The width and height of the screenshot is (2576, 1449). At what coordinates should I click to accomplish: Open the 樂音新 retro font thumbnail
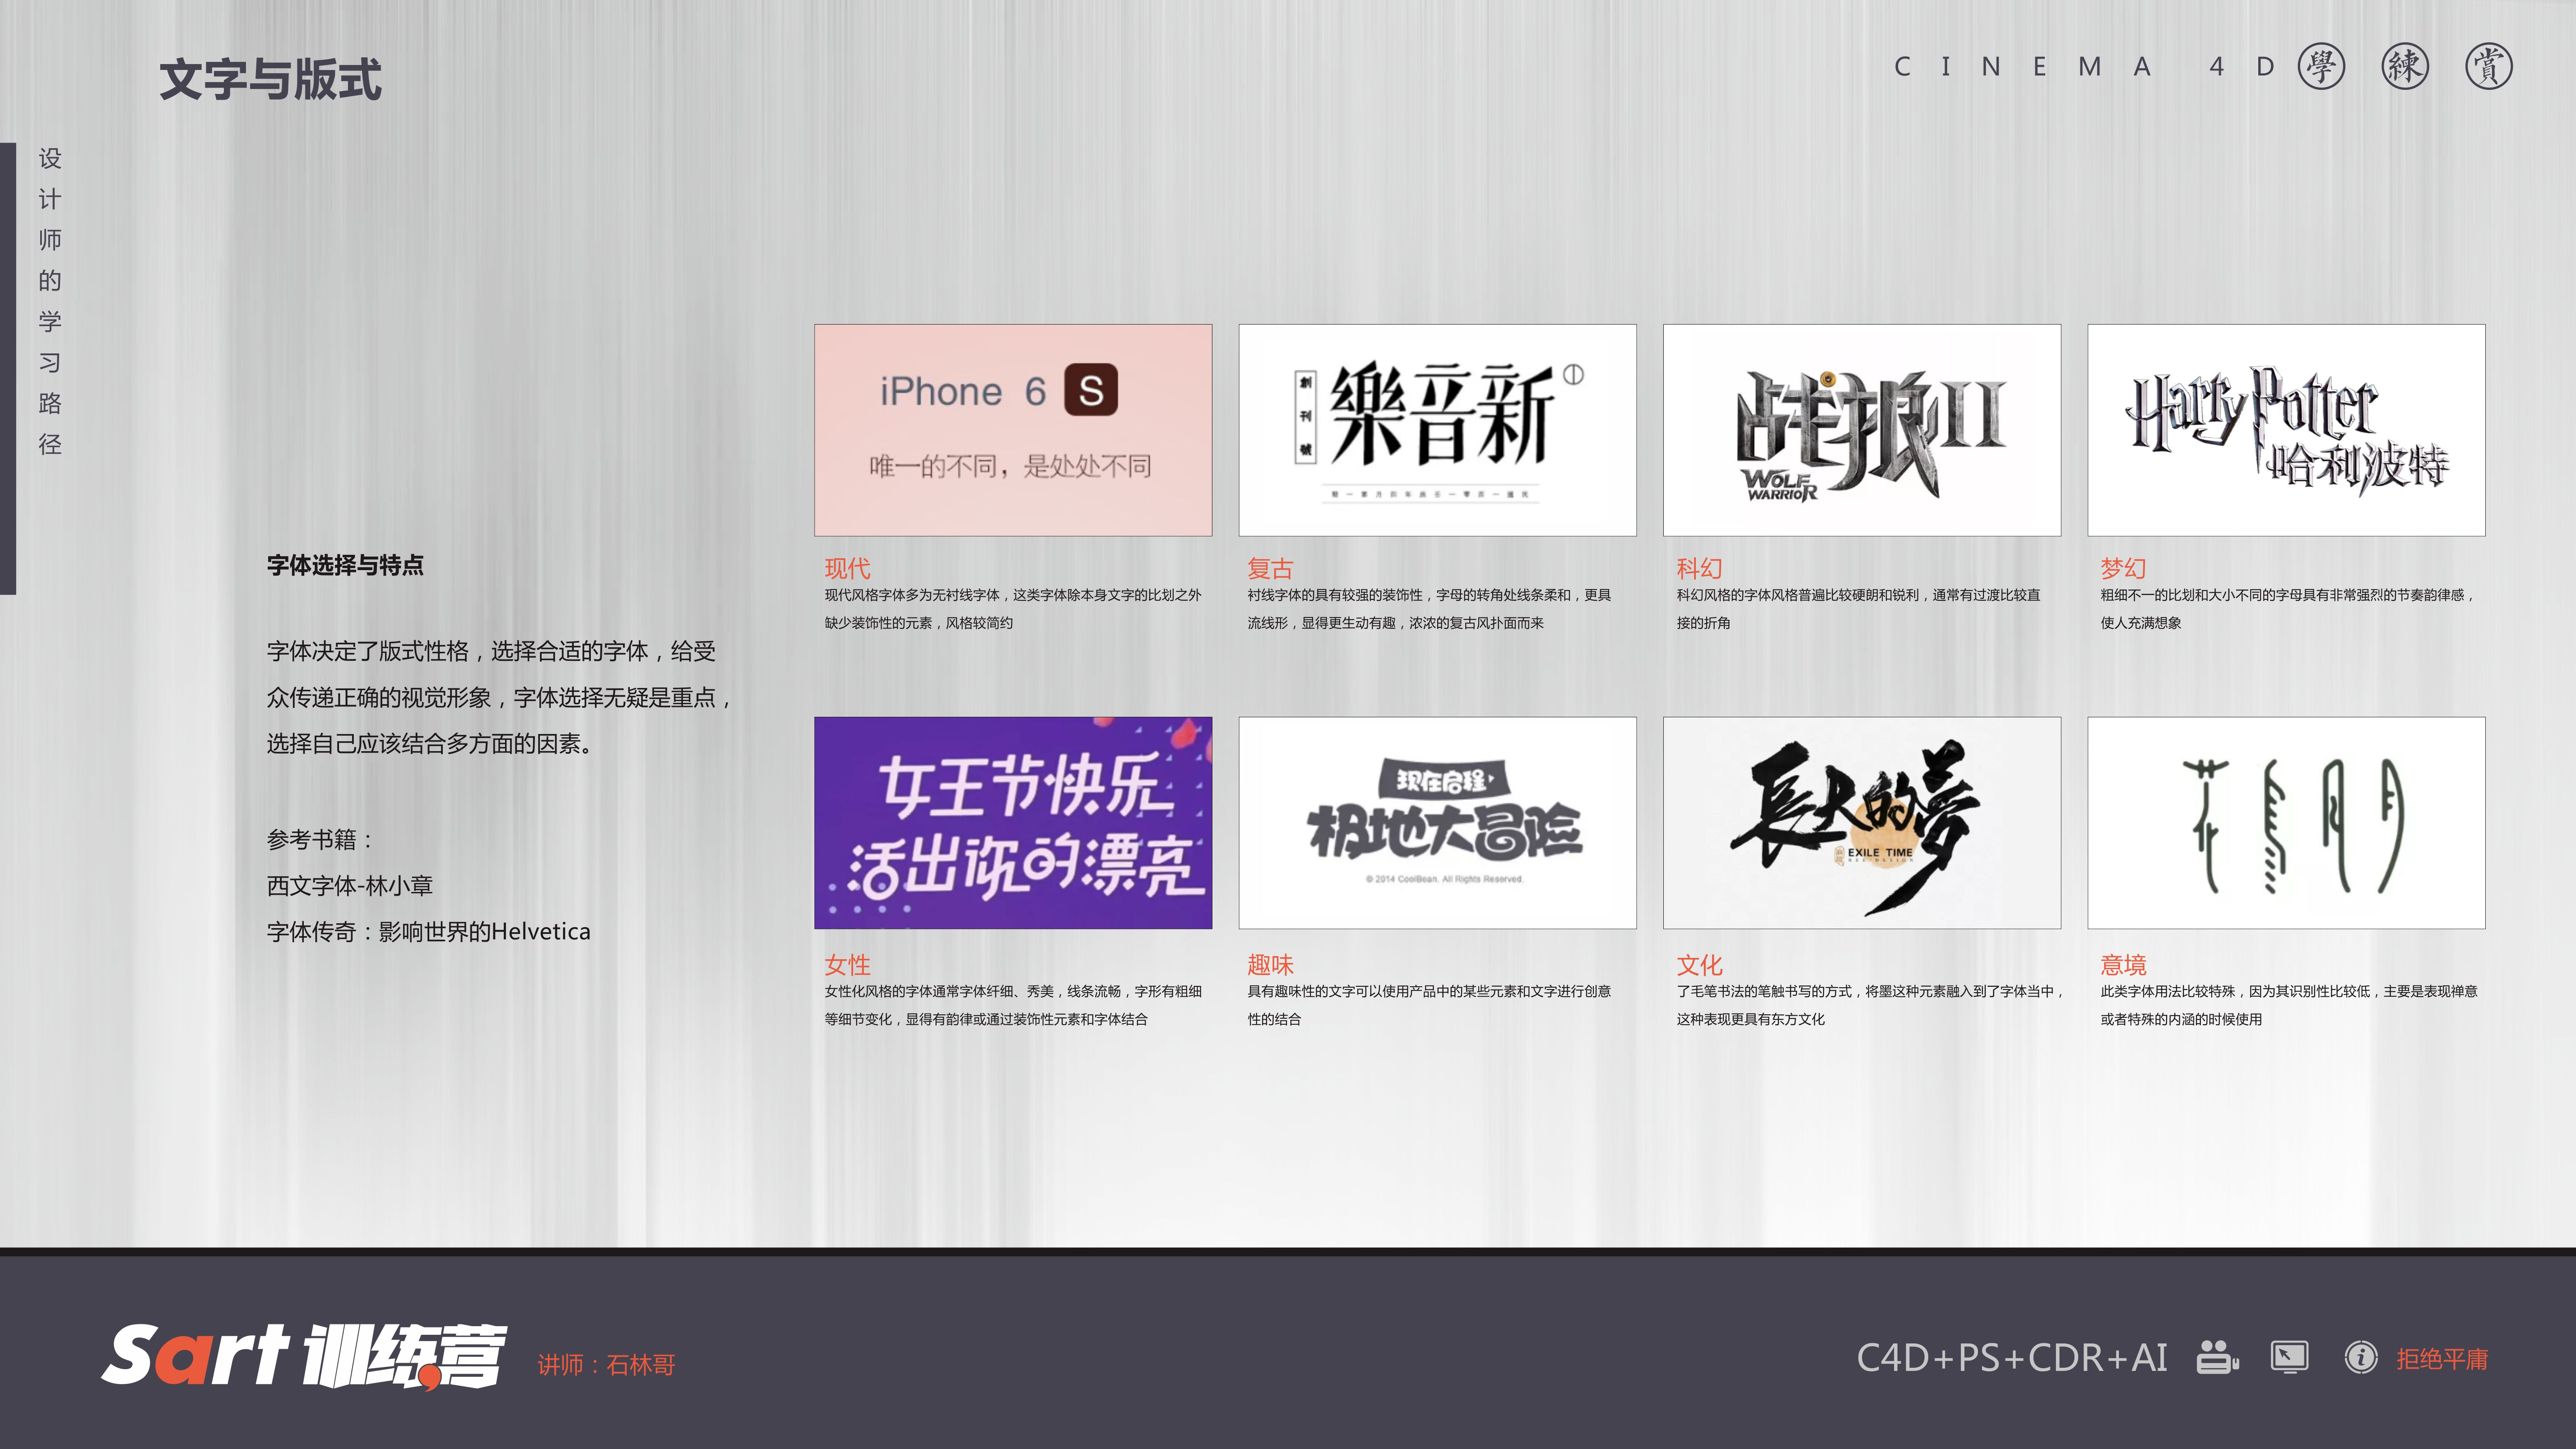pyautogui.click(x=1437, y=430)
